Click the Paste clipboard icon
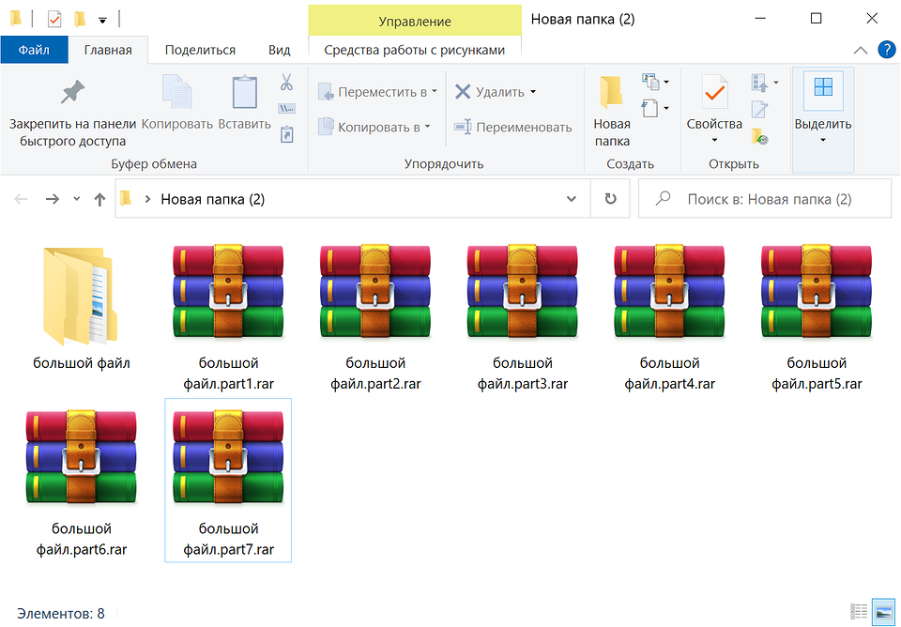901x627 pixels. click(x=244, y=91)
